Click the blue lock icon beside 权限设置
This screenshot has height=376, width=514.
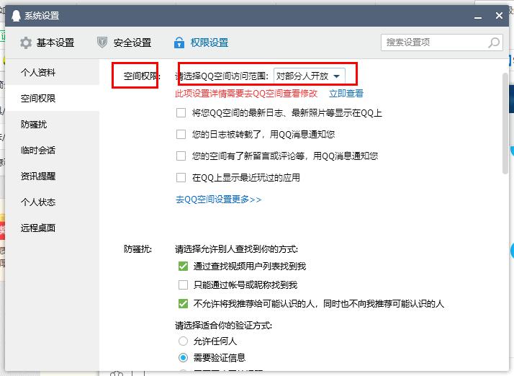[x=179, y=42]
